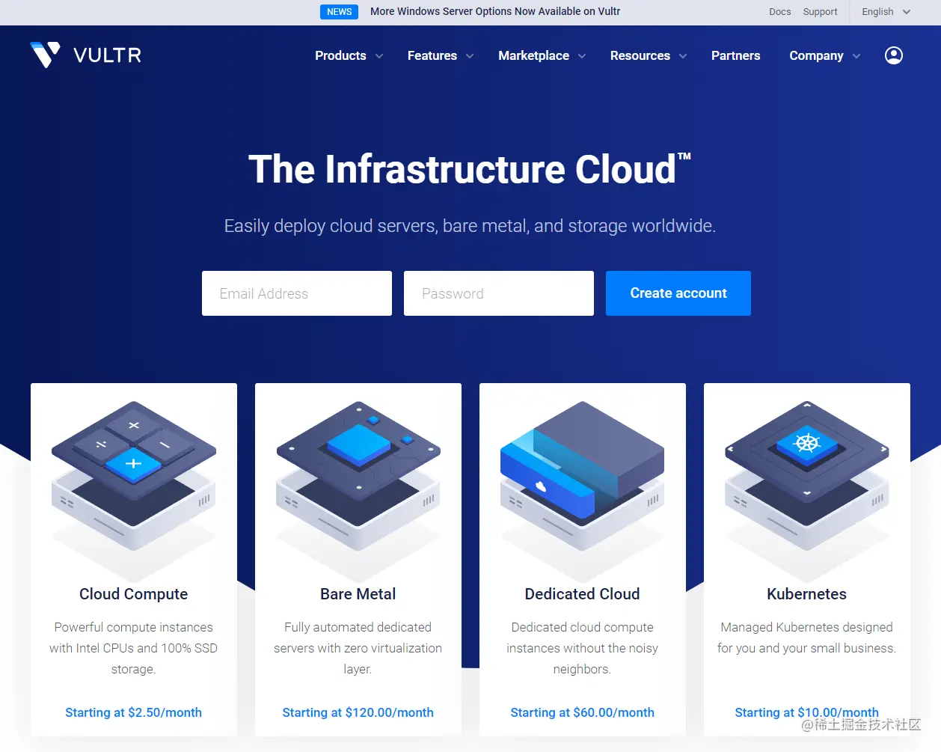Expand the Features dropdown chevron

tap(469, 56)
